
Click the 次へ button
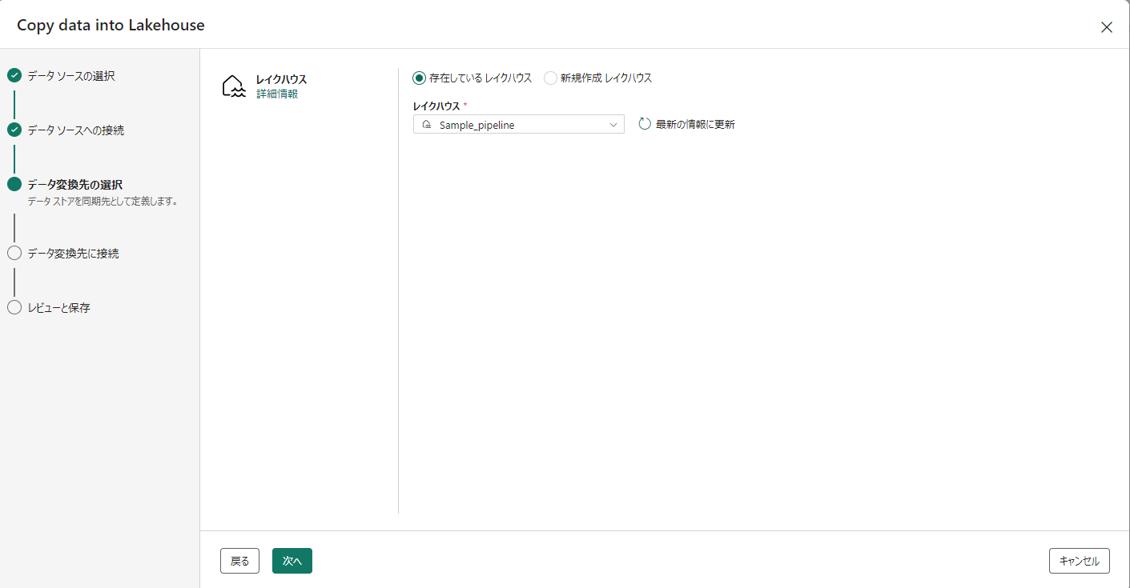pos(292,561)
